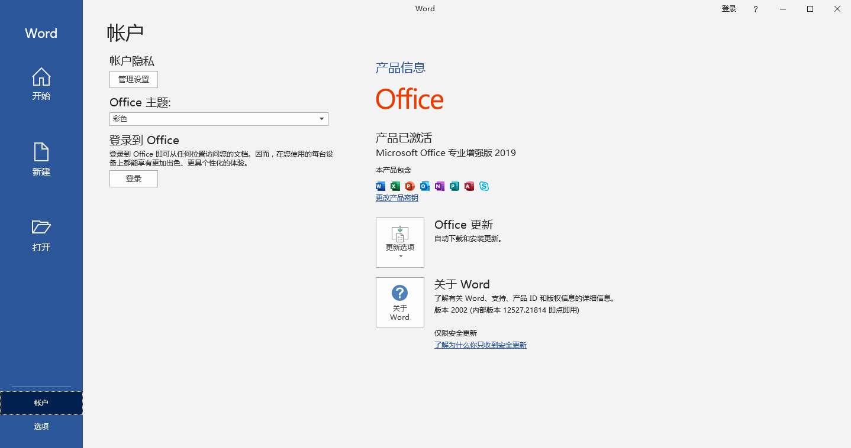Image resolution: width=851 pixels, height=448 pixels.
Task: Minimize the Word window
Action: 783,9
